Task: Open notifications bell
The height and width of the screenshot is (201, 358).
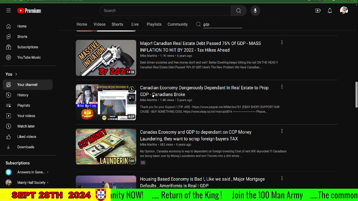Action: 330,11
